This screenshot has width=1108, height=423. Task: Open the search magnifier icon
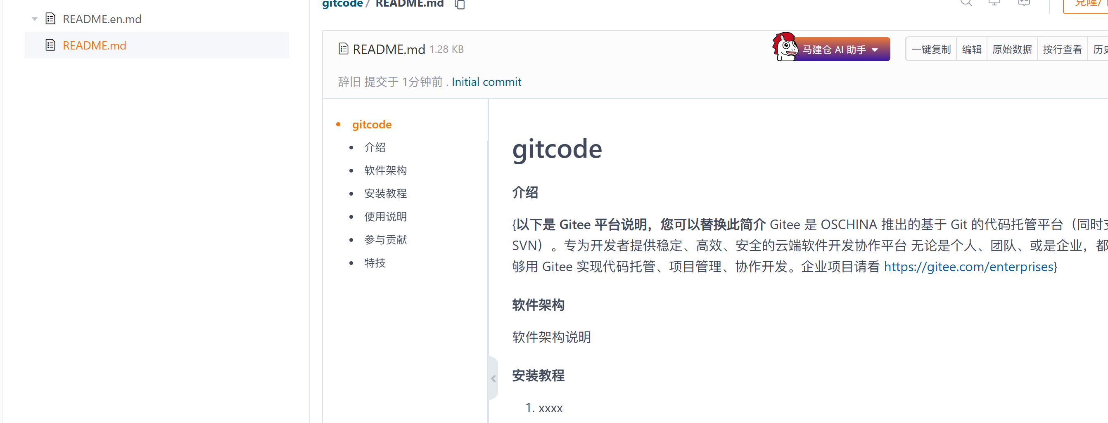pyautogui.click(x=966, y=2)
